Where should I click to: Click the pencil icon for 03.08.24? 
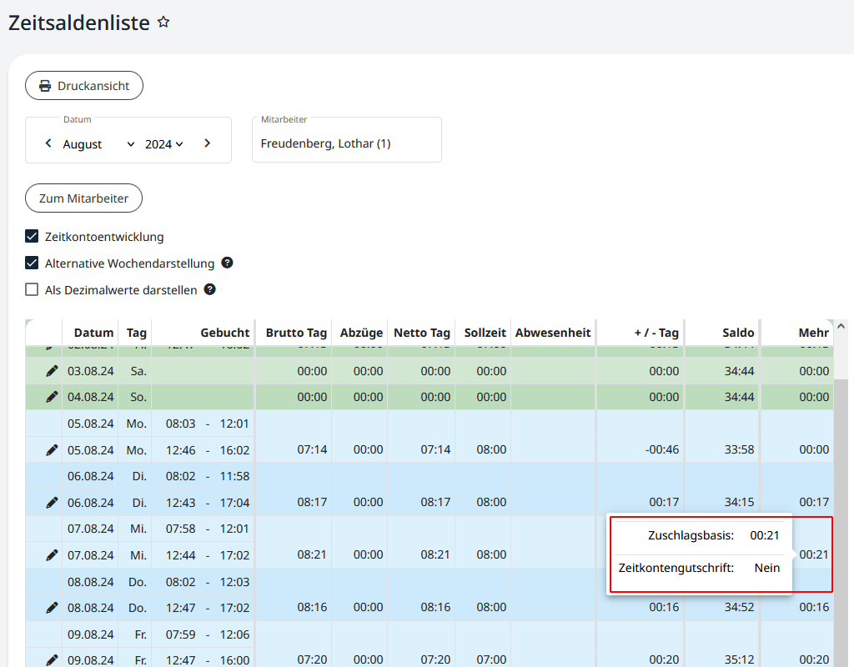pyautogui.click(x=52, y=371)
